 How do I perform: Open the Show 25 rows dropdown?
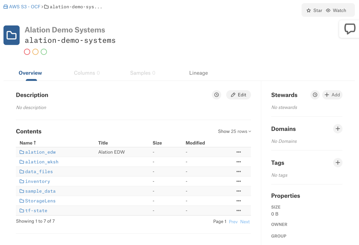tap(235, 131)
